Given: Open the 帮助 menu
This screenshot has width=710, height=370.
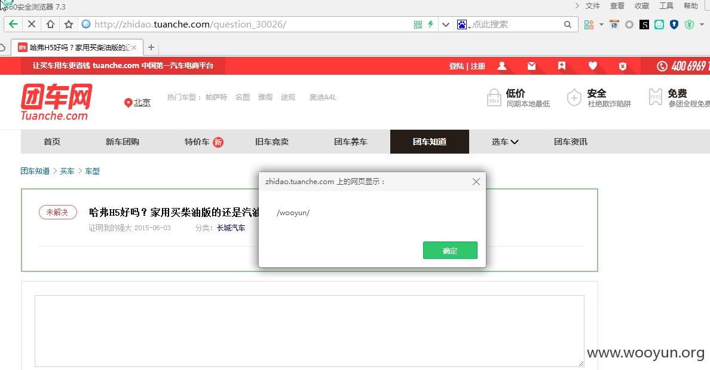Looking at the screenshot, I should [690, 6].
